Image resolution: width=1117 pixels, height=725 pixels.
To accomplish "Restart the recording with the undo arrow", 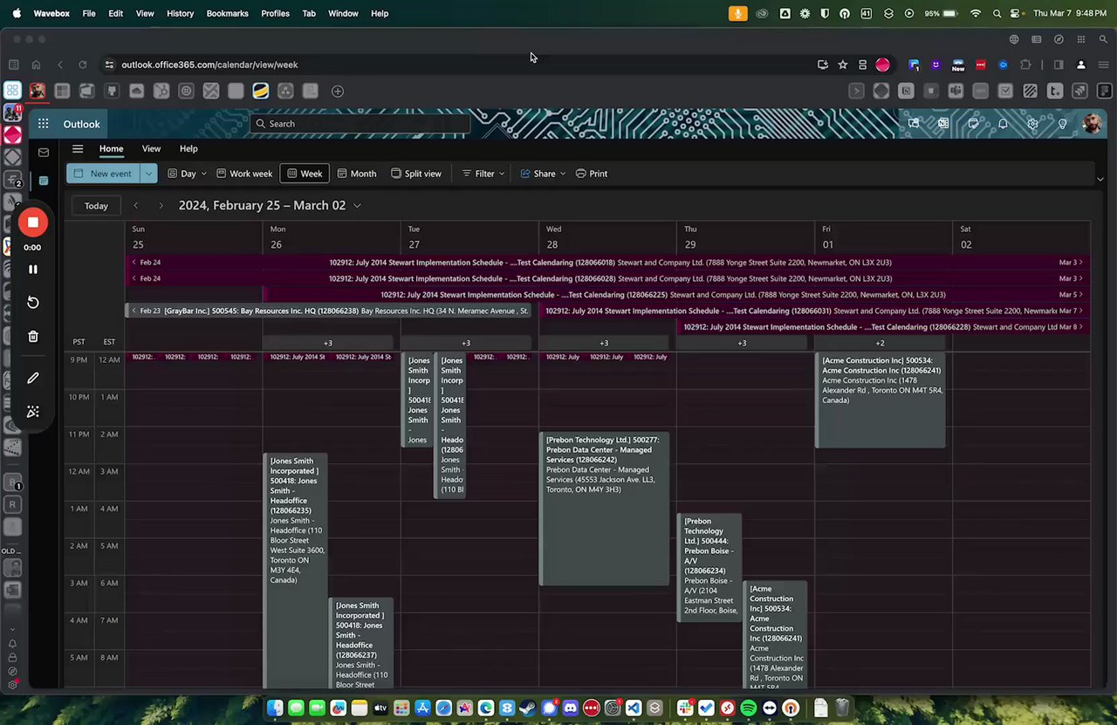I will point(33,303).
